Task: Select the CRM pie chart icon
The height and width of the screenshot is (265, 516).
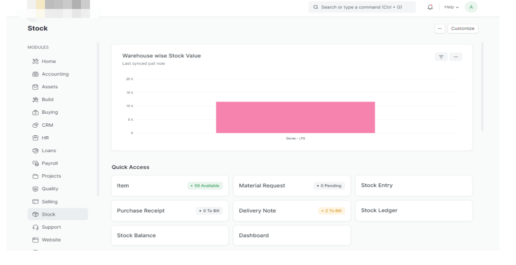Action: [35, 125]
